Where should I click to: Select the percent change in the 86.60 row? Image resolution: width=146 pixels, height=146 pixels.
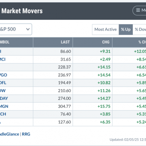[x=140, y=51]
